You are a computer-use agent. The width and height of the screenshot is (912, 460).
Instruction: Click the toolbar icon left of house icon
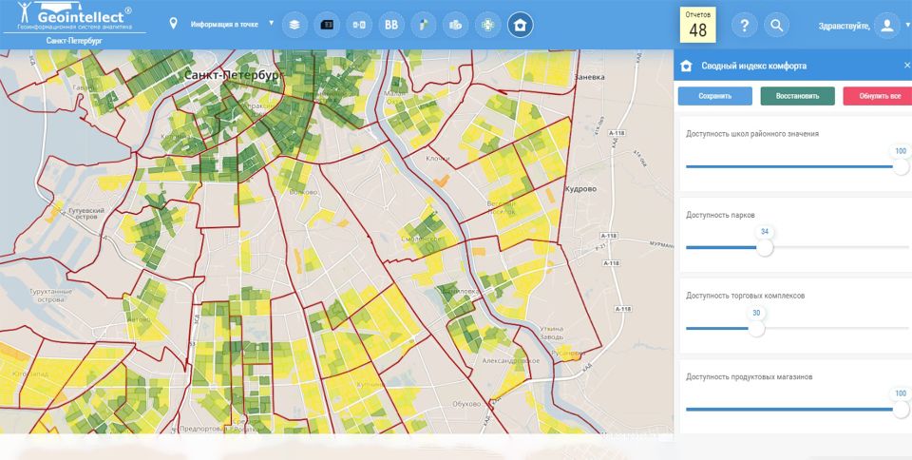(x=487, y=25)
